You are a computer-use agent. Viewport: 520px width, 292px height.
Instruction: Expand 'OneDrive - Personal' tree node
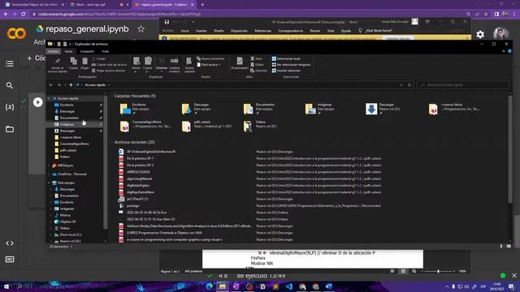pos(49,174)
